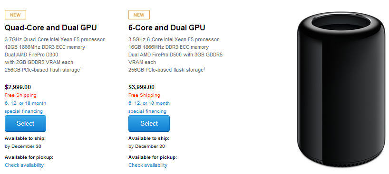Click flash storage footnote for 6-Core
The image size is (389, 174).
point(204,69)
